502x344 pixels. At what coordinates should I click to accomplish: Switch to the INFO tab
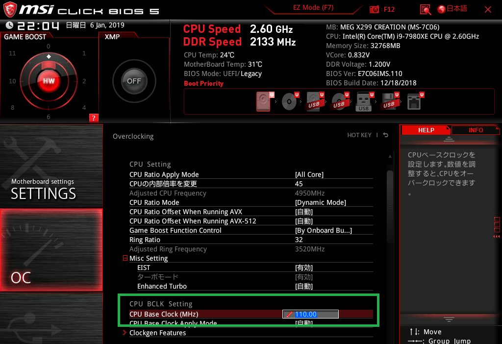click(x=476, y=130)
